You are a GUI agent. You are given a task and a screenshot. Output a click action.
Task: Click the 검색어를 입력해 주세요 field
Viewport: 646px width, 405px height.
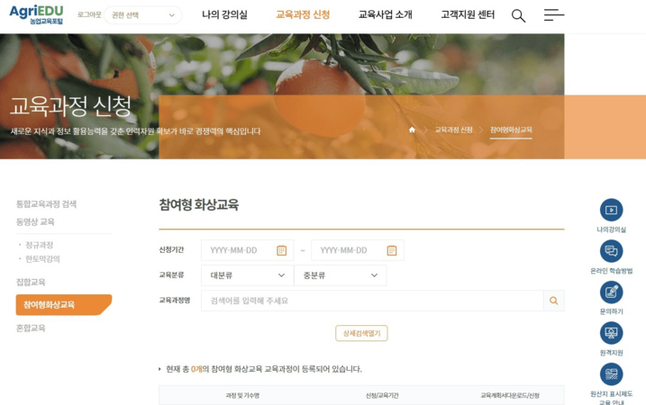click(372, 301)
